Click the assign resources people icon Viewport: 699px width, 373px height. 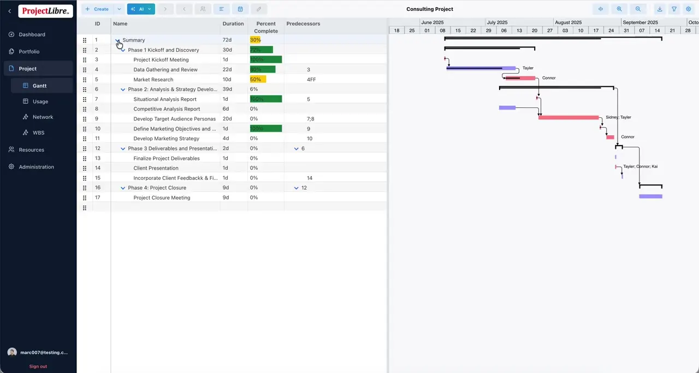tap(203, 9)
